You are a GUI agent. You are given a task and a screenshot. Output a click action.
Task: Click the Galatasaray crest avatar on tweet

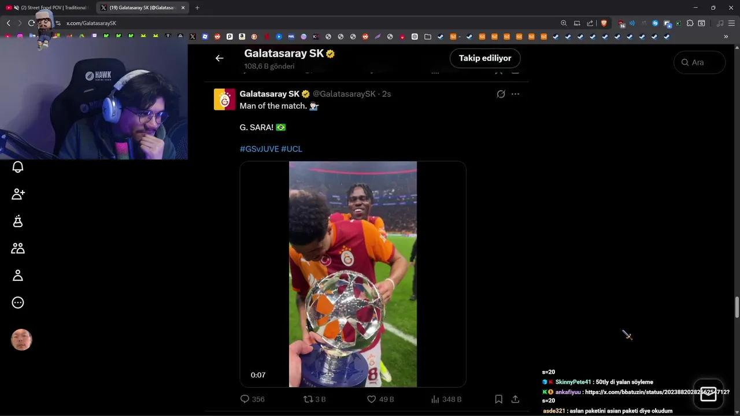(x=225, y=99)
